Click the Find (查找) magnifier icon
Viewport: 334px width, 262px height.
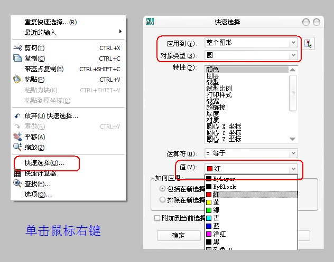click(x=17, y=183)
